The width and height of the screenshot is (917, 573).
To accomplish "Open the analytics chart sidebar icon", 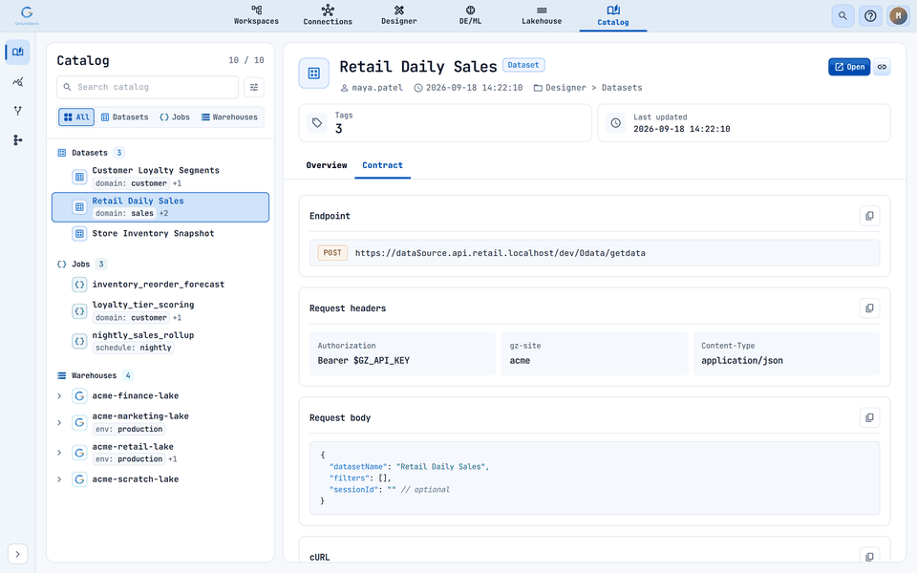I will (17, 82).
